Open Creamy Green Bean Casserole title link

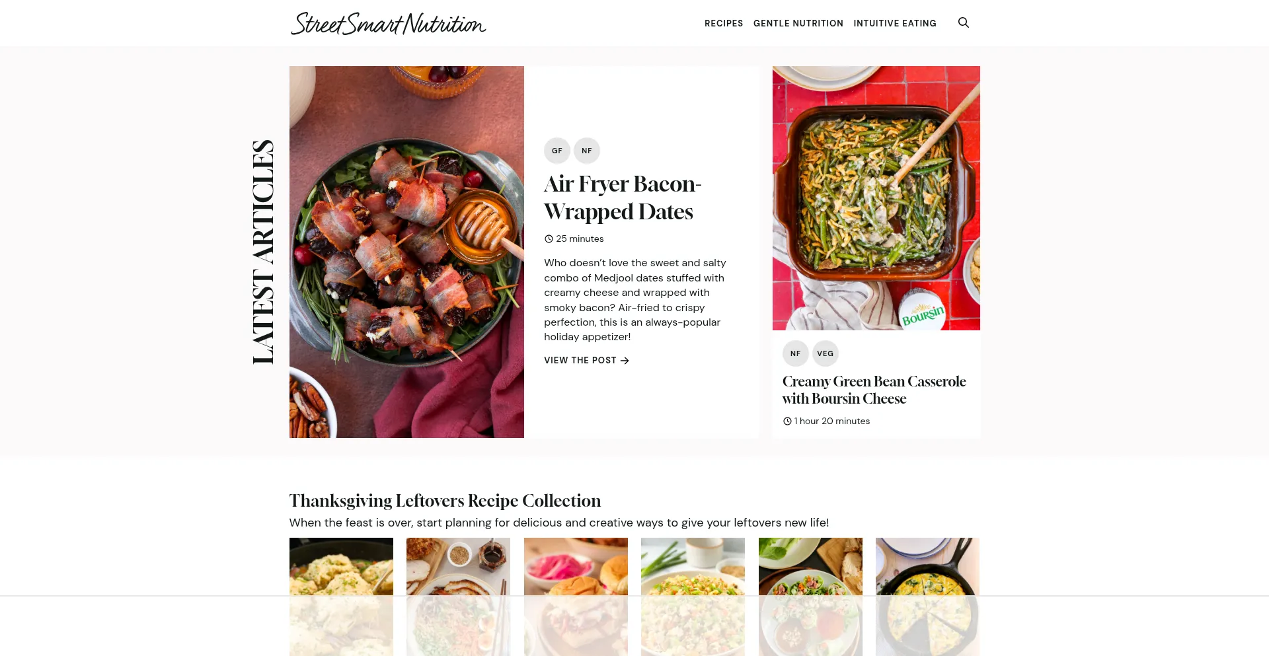874,390
